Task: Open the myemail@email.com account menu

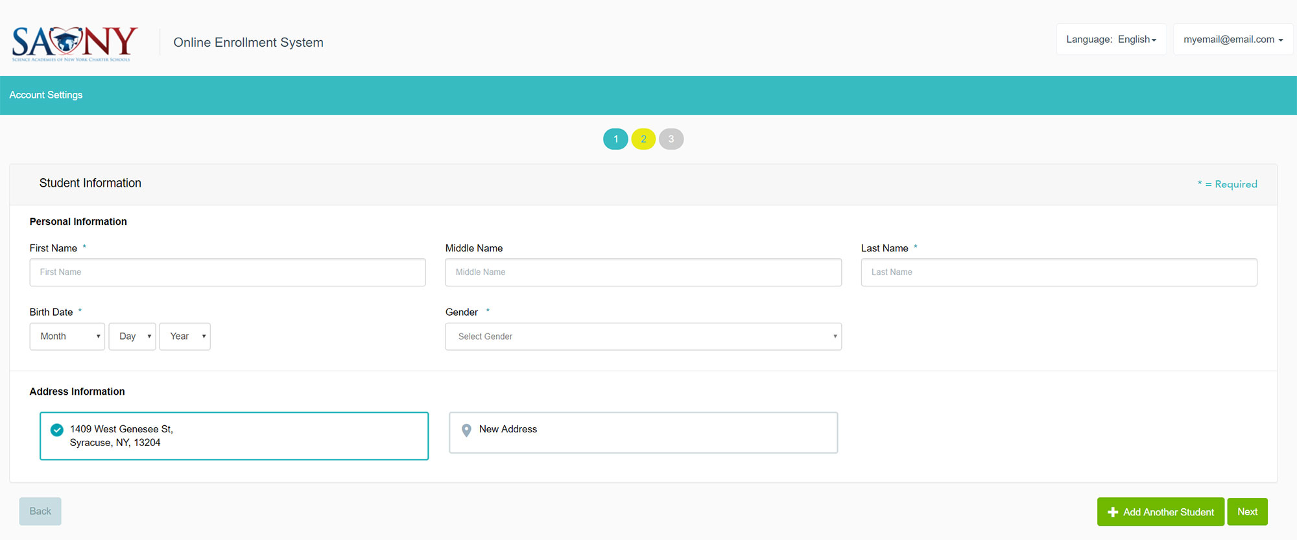Action: [1233, 40]
